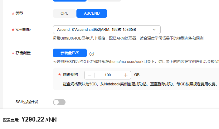Select the CPU type option
This screenshot has width=219, height=129.
64,13
